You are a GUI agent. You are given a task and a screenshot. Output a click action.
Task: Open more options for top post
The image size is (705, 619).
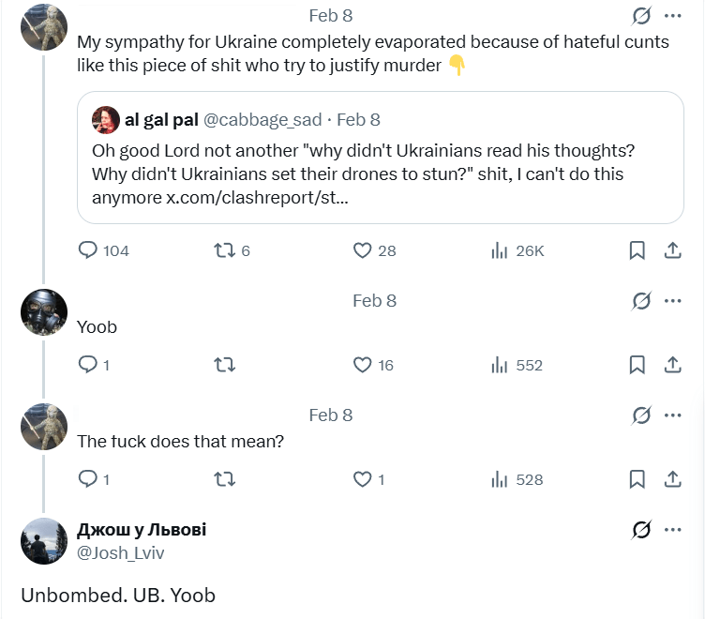[x=672, y=16]
